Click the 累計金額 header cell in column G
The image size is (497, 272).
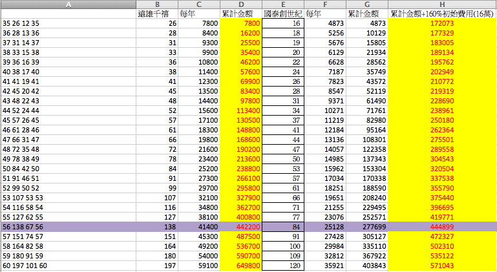(x=367, y=14)
